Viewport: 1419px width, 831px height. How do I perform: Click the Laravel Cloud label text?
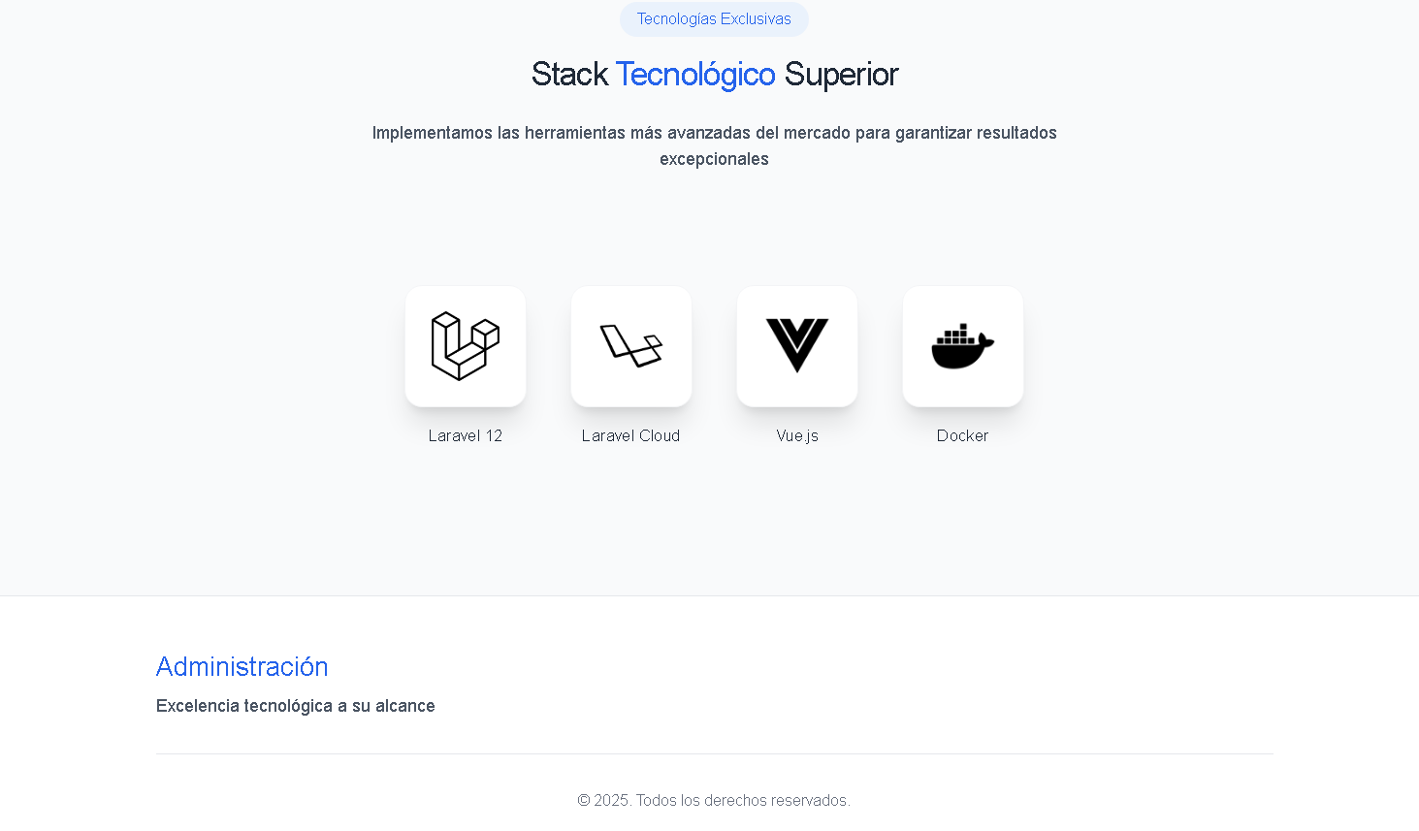point(630,435)
